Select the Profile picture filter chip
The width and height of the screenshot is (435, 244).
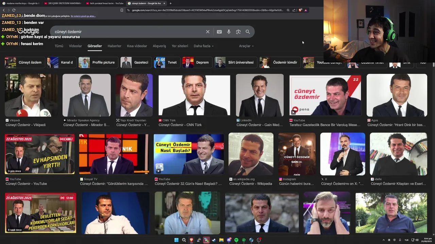pos(98,62)
